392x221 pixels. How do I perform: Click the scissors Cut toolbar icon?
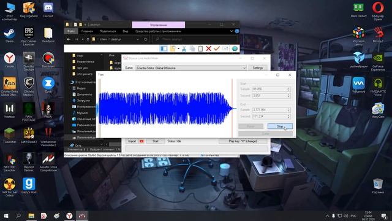tap(184, 48)
